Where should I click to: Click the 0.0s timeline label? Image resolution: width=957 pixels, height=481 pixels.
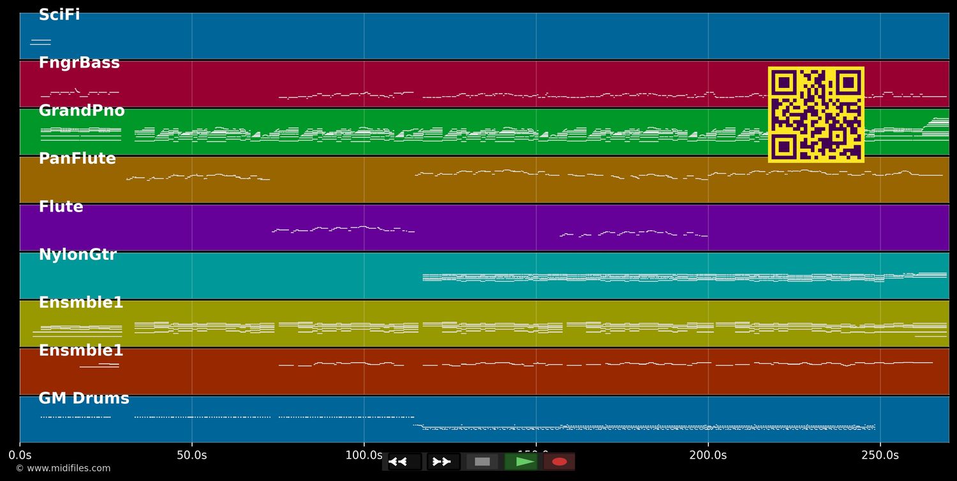[21, 455]
